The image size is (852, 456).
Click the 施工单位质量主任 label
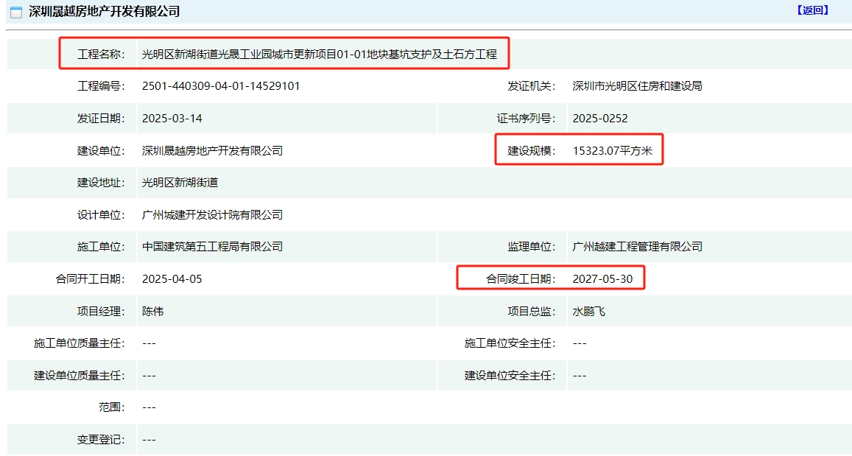click(79, 343)
